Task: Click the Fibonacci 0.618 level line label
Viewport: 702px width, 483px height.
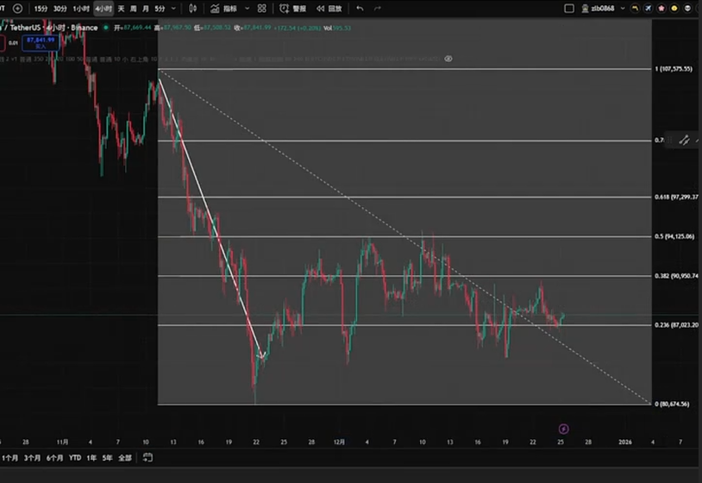Action: pyautogui.click(x=676, y=198)
